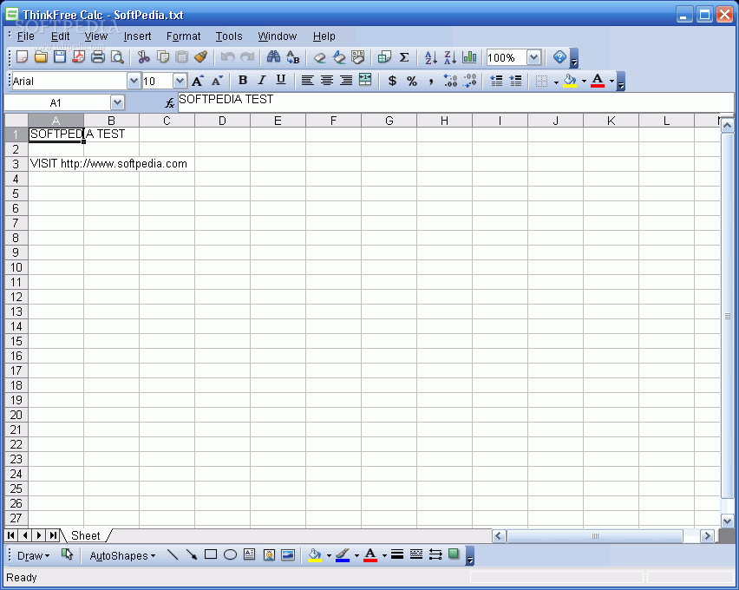Sort descending Z to A
Screen dimensions: 739x590
450,57
